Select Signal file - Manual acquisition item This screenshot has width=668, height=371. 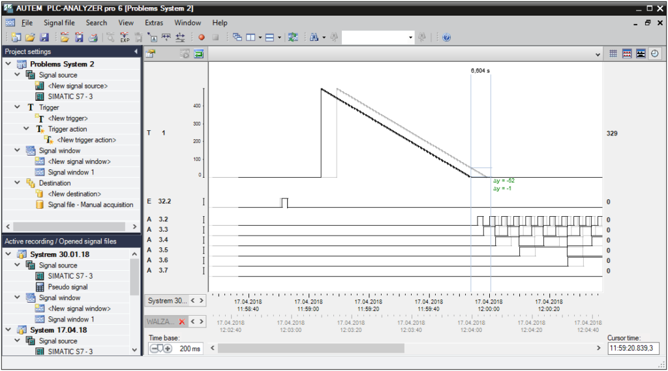click(x=90, y=204)
